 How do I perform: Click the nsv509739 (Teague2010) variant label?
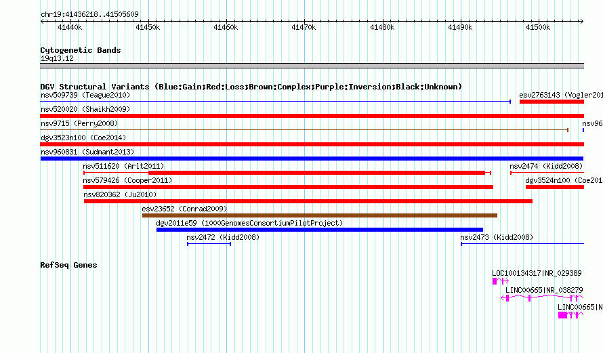pyautogui.click(x=85, y=95)
